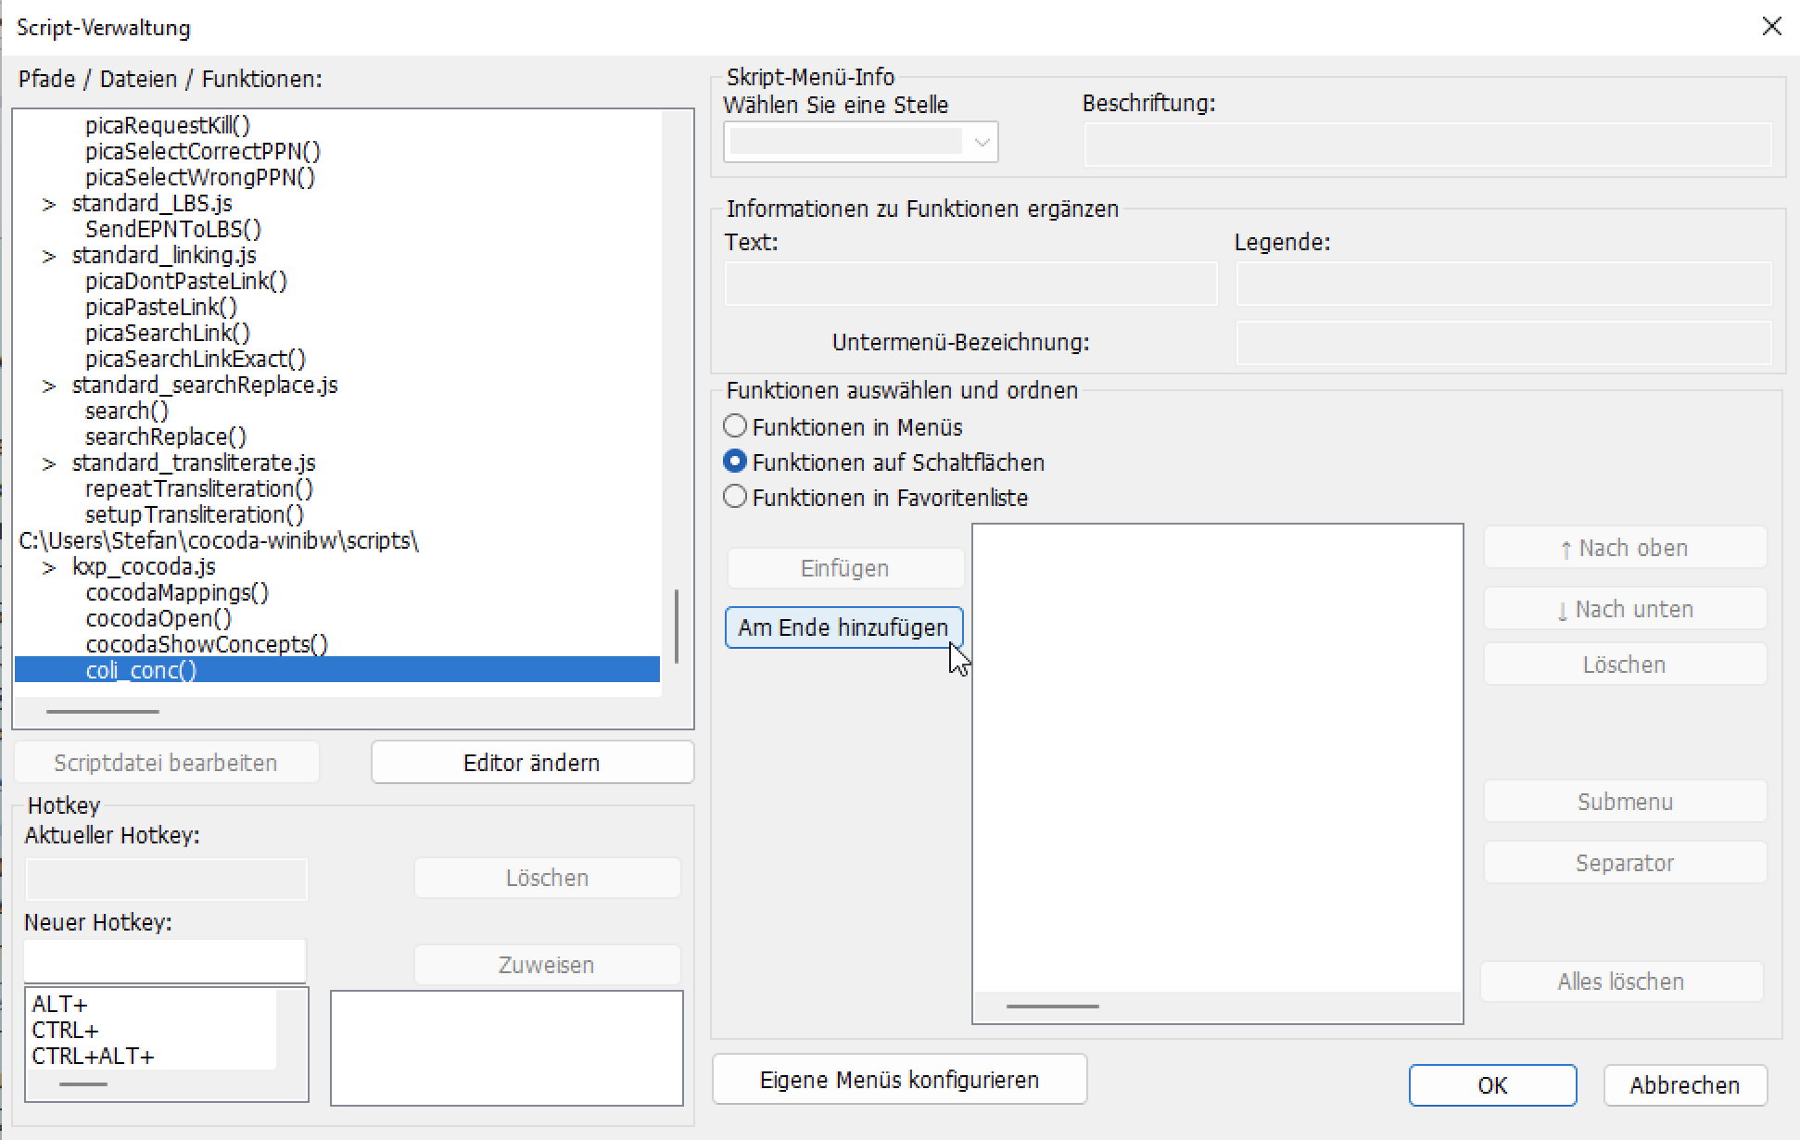Select 'Funktionen auf Schaltflächen' radio option
Screen dimensions: 1800x1140
click(735, 462)
